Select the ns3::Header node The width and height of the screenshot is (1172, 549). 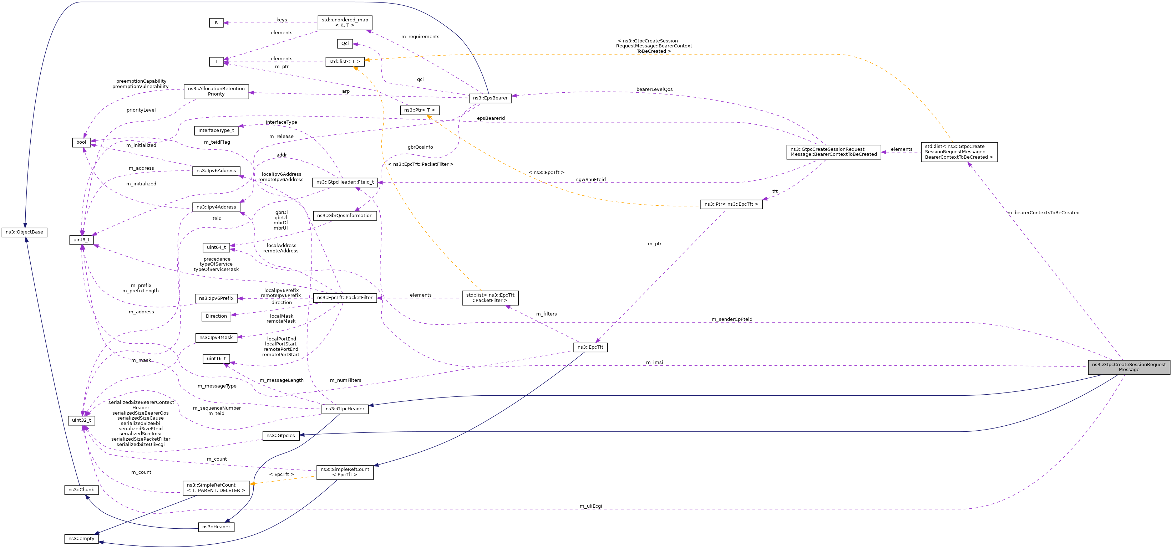pos(216,527)
